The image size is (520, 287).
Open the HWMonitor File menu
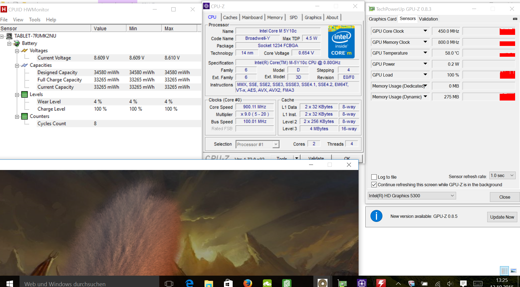pyautogui.click(x=4, y=19)
